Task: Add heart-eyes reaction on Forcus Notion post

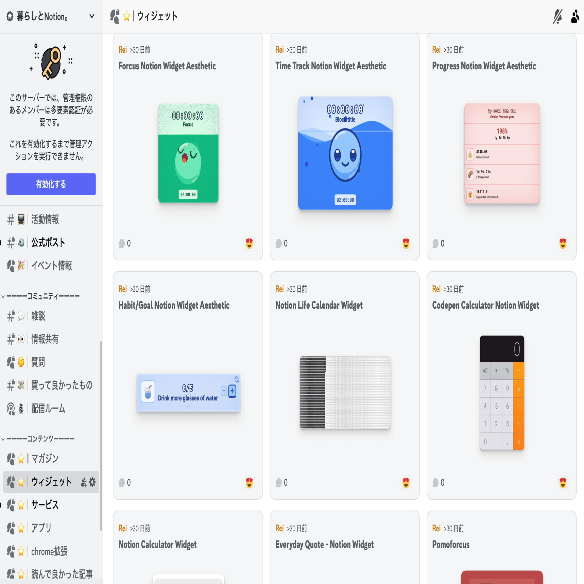Action: (249, 243)
